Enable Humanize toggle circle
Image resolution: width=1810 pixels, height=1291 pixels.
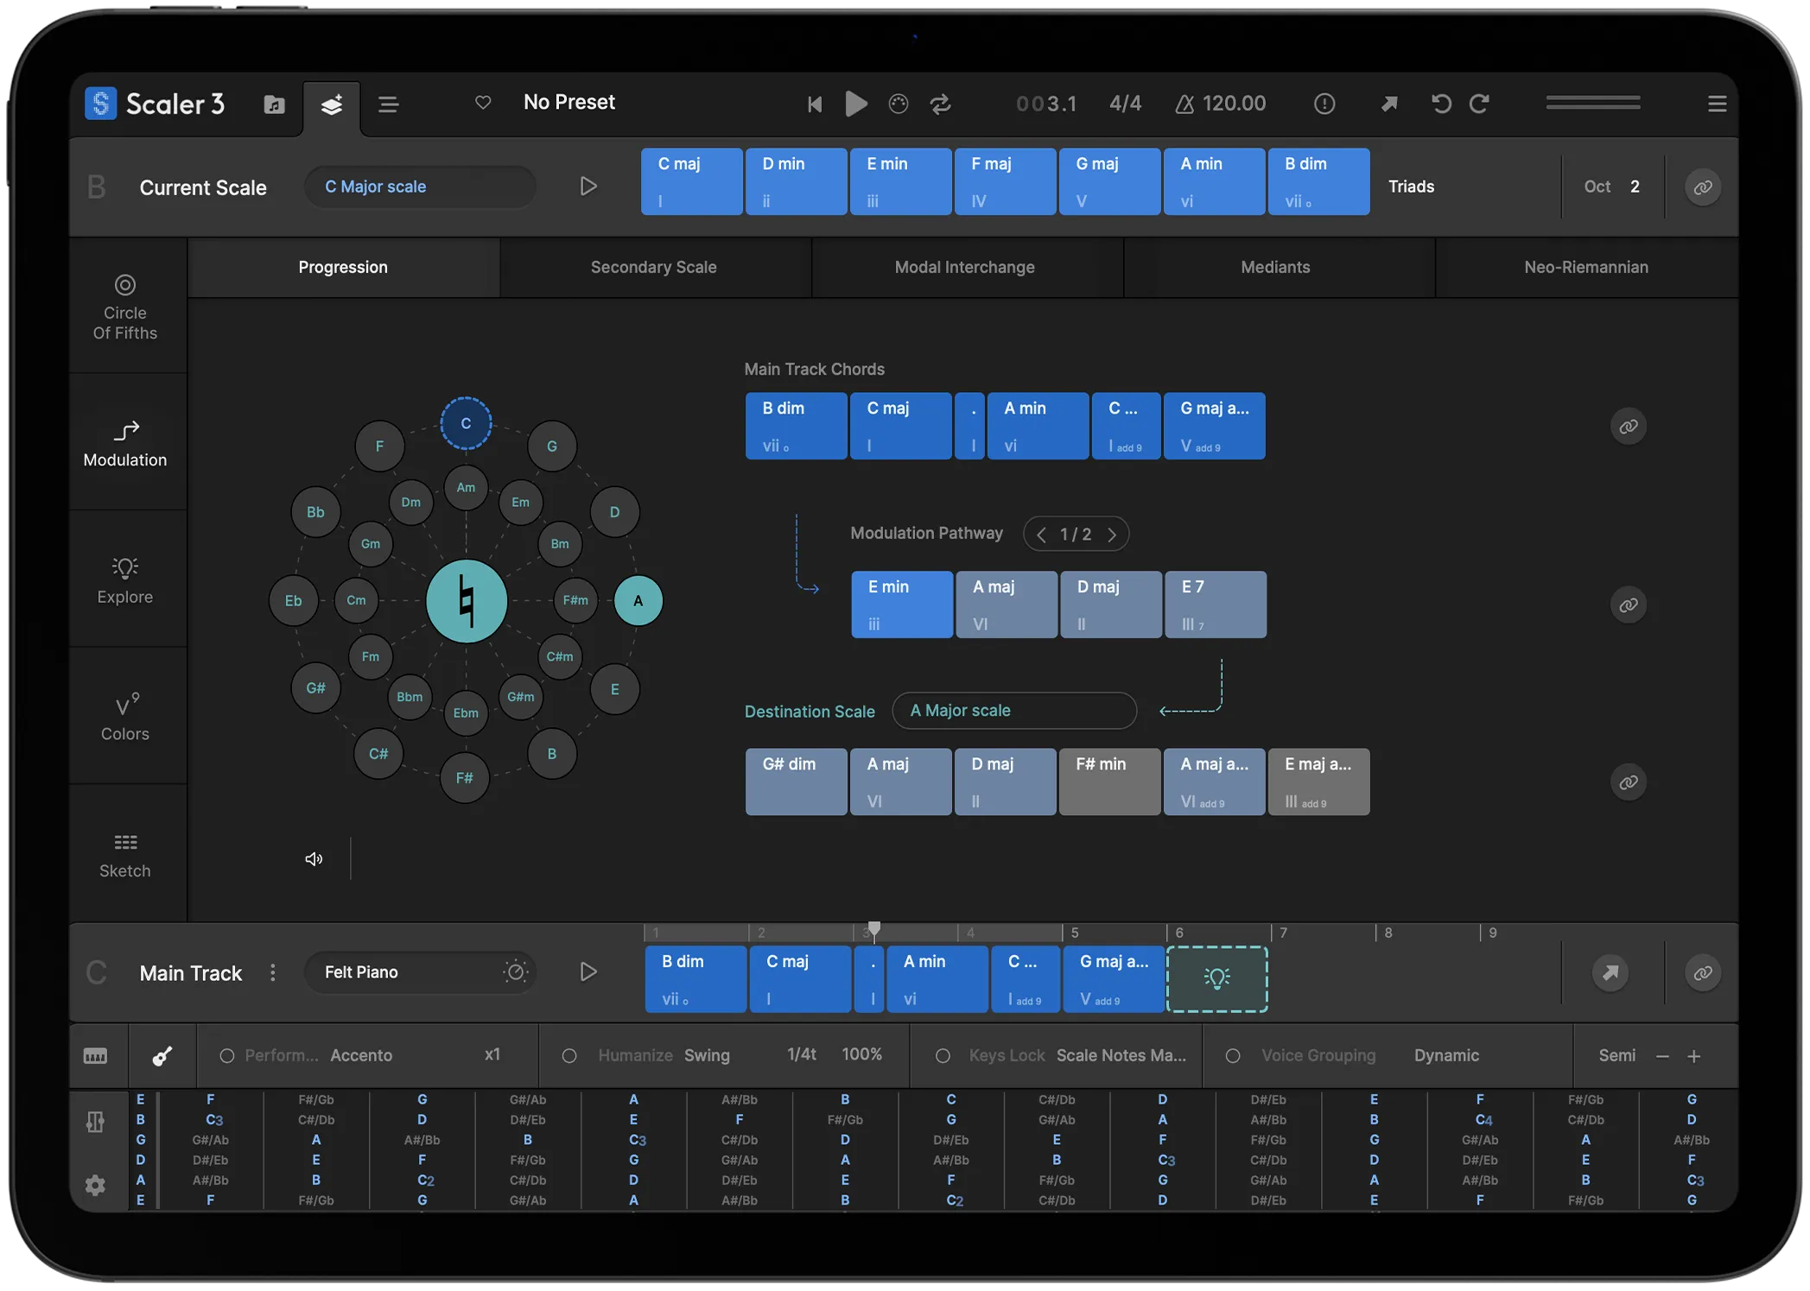pyautogui.click(x=569, y=1056)
